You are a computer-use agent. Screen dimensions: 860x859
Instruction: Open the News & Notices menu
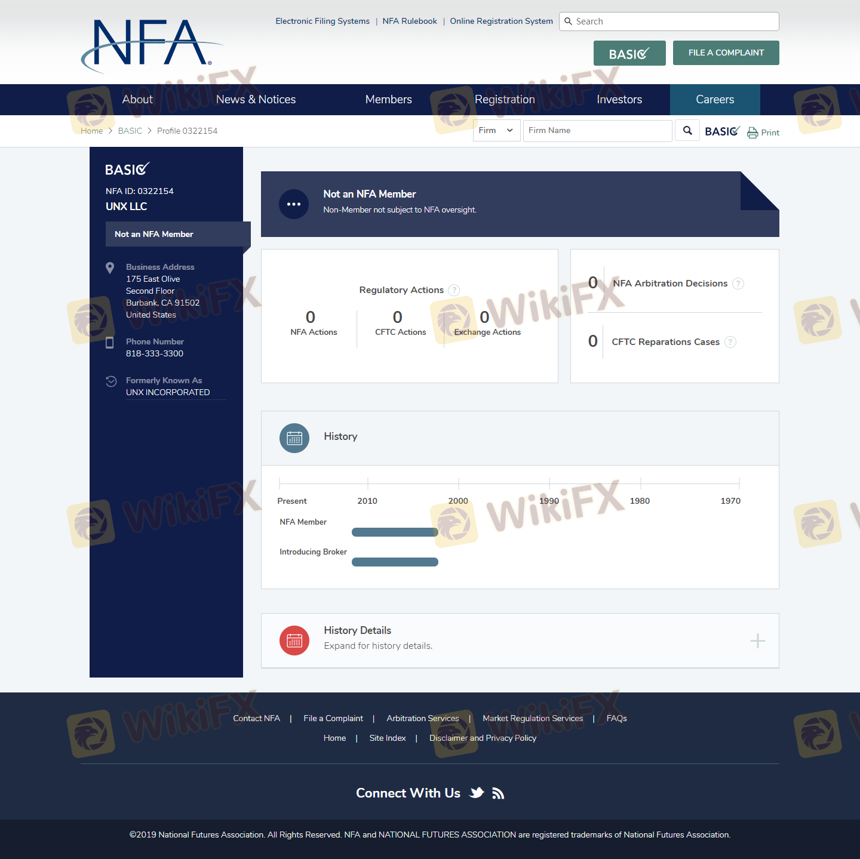256,100
